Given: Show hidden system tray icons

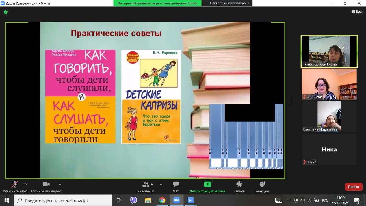Looking at the screenshot, I should tap(289, 200).
